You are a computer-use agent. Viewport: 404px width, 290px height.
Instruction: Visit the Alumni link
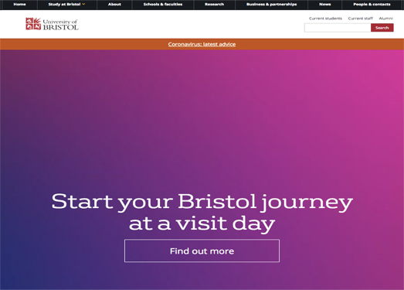[x=385, y=19]
